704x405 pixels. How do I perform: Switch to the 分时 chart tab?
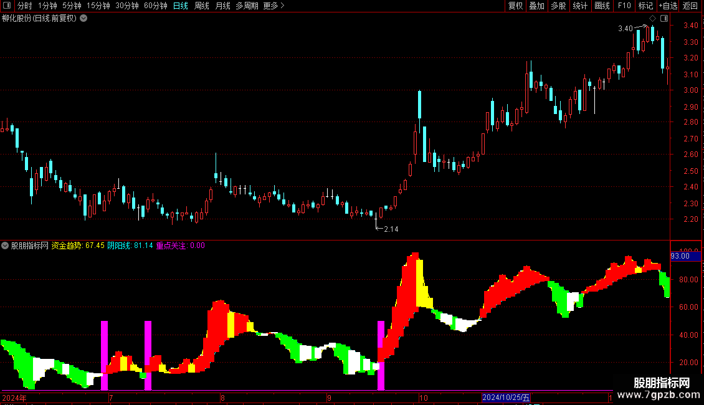(x=25, y=6)
